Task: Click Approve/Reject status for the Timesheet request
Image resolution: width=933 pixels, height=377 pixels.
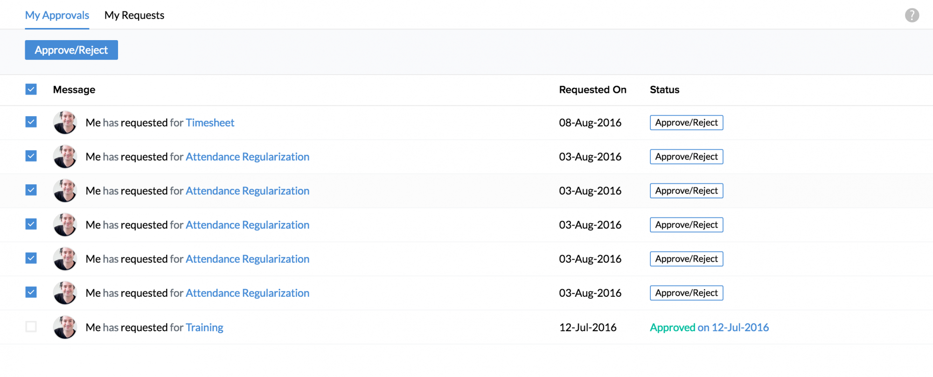Action: pos(686,123)
